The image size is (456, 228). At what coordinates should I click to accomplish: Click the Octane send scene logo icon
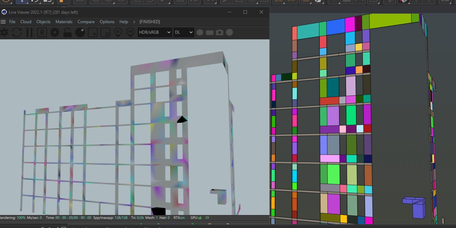[x=4, y=33]
